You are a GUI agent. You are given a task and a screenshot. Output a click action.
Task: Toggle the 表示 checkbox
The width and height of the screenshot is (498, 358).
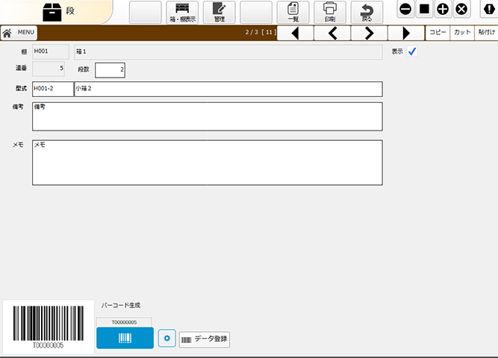[x=412, y=51]
